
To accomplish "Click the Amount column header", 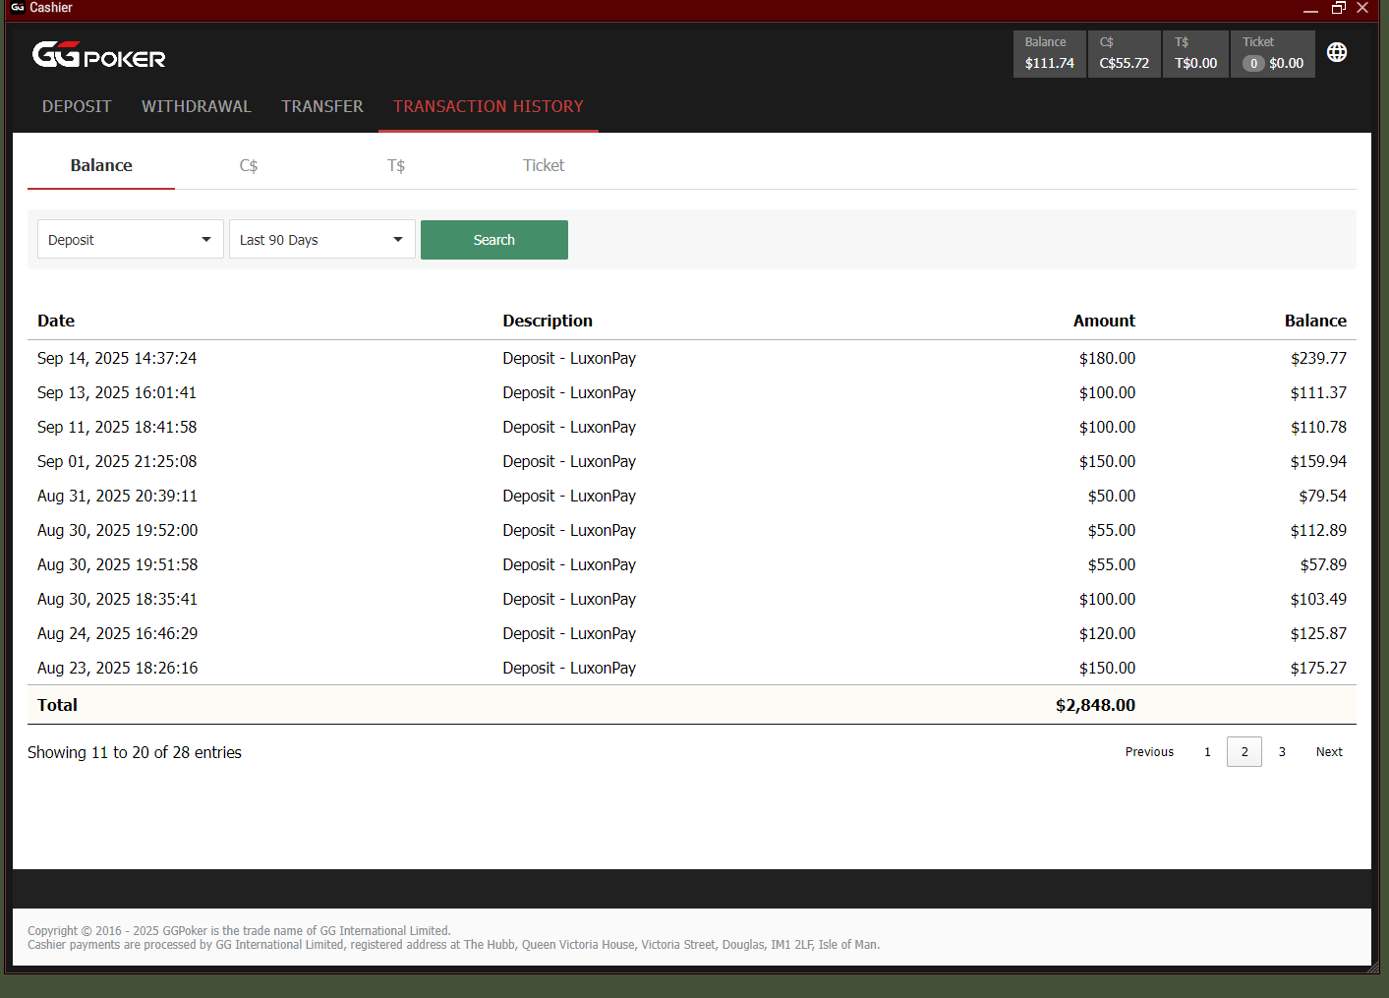I will pos(1104,321).
